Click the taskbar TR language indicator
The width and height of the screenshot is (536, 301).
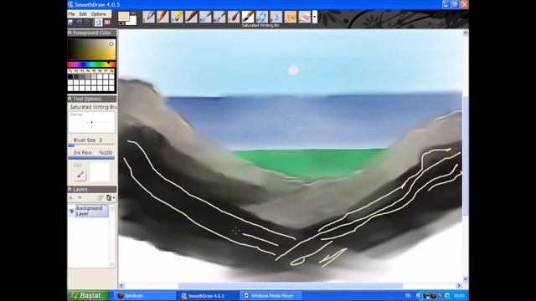[408, 295]
